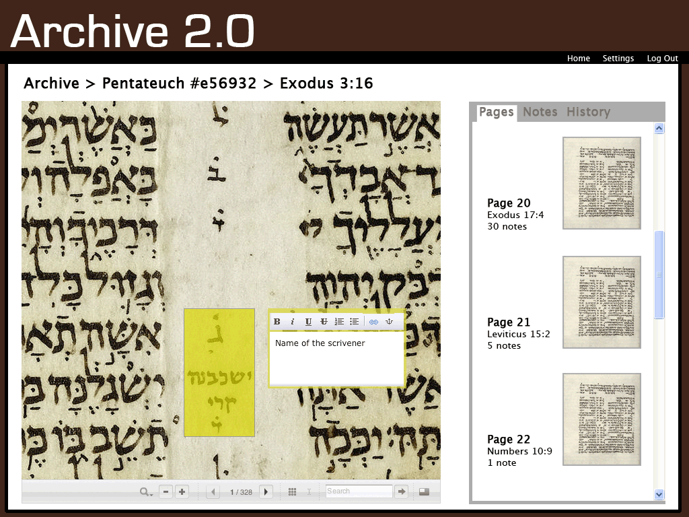Click the scroll-down arrow in Pages panel
Screen dimensions: 689x517
coord(659,494)
